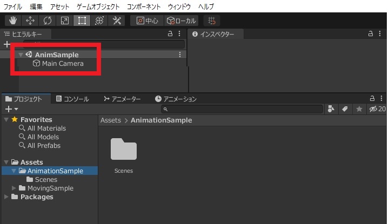Open the アセット menu
389x224 pixels.
coord(59,6)
